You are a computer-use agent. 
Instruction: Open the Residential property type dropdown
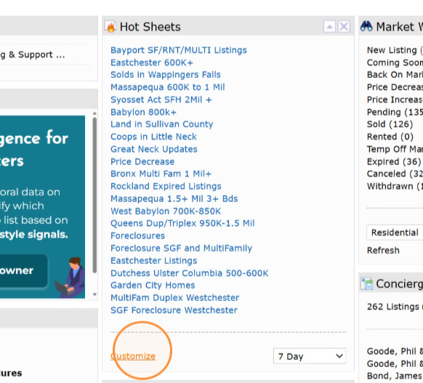coord(395,233)
